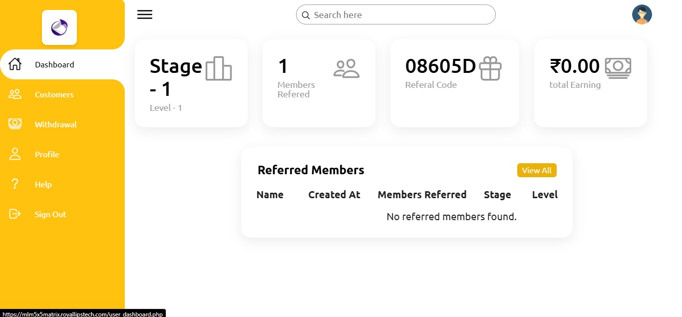The width and height of the screenshot is (682, 317).
Task: Click the Members Referred people icon
Action: click(x=346, y=68)
